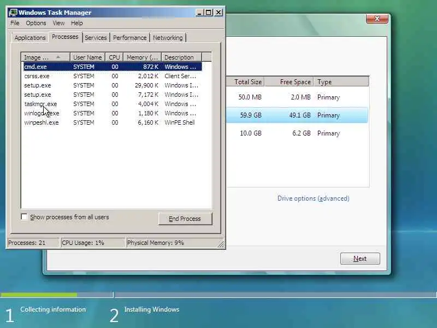Screen dimensions: 437x328
Task: Click the green setup progress bar
Action: [39, 295]
